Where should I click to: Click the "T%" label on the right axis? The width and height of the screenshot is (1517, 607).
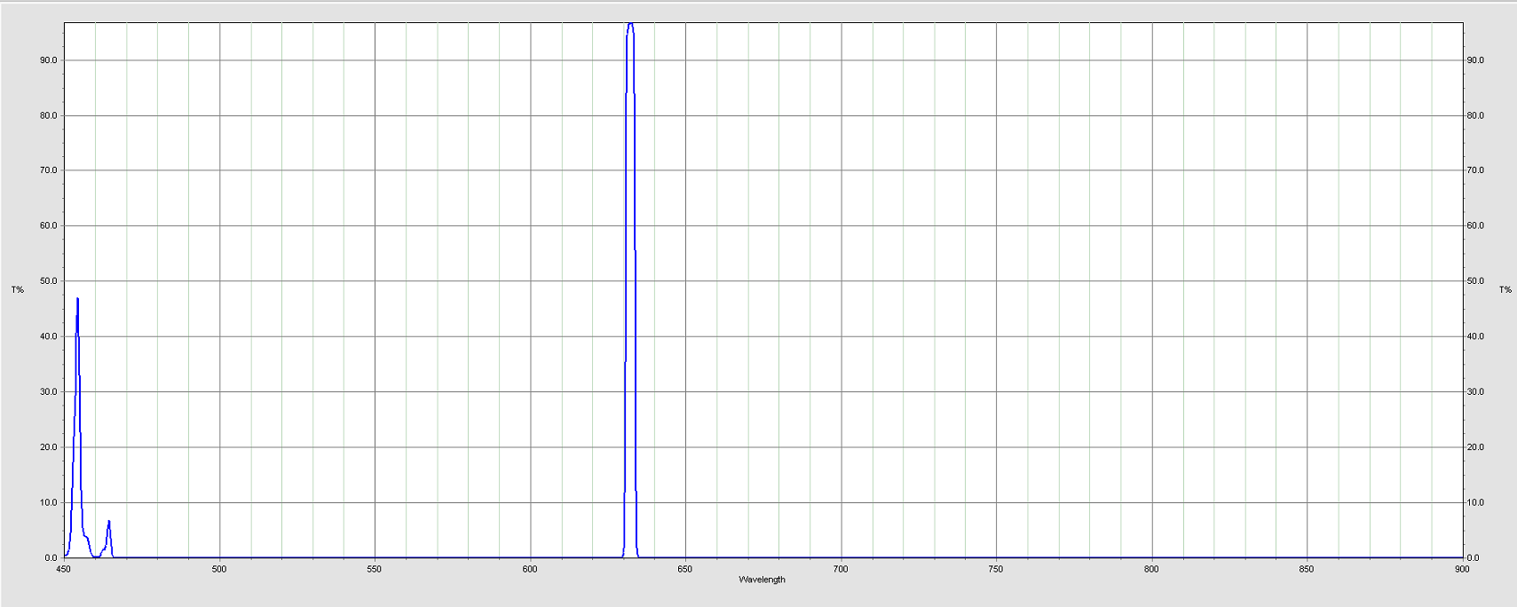[x=1505, y=290]
